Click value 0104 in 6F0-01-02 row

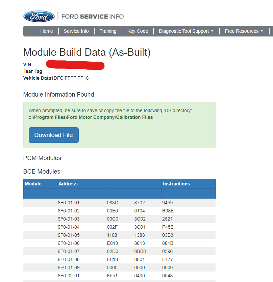(x=140, y=211)
